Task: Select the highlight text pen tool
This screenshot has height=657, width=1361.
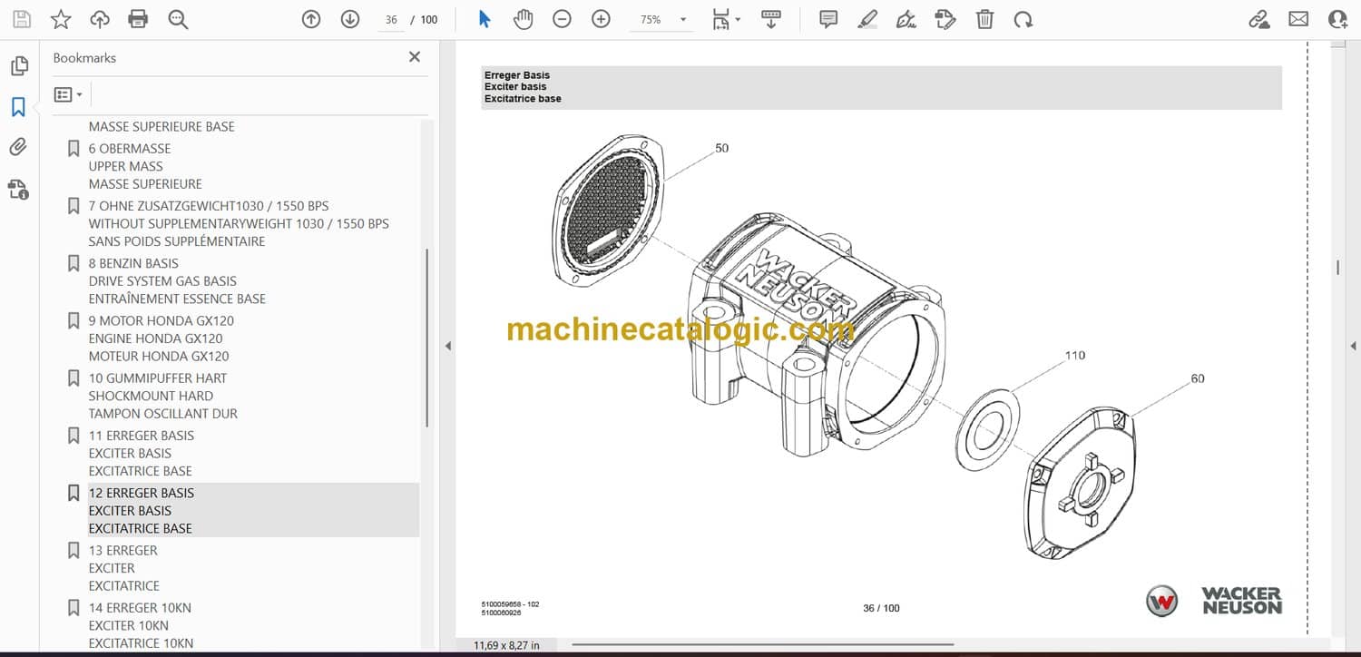Action: point(867,19)
